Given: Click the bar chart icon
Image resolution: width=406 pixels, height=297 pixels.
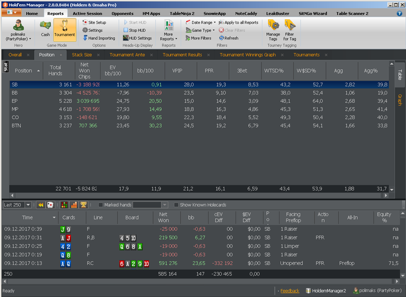Looking at the screenshot, I should [74, 205].
